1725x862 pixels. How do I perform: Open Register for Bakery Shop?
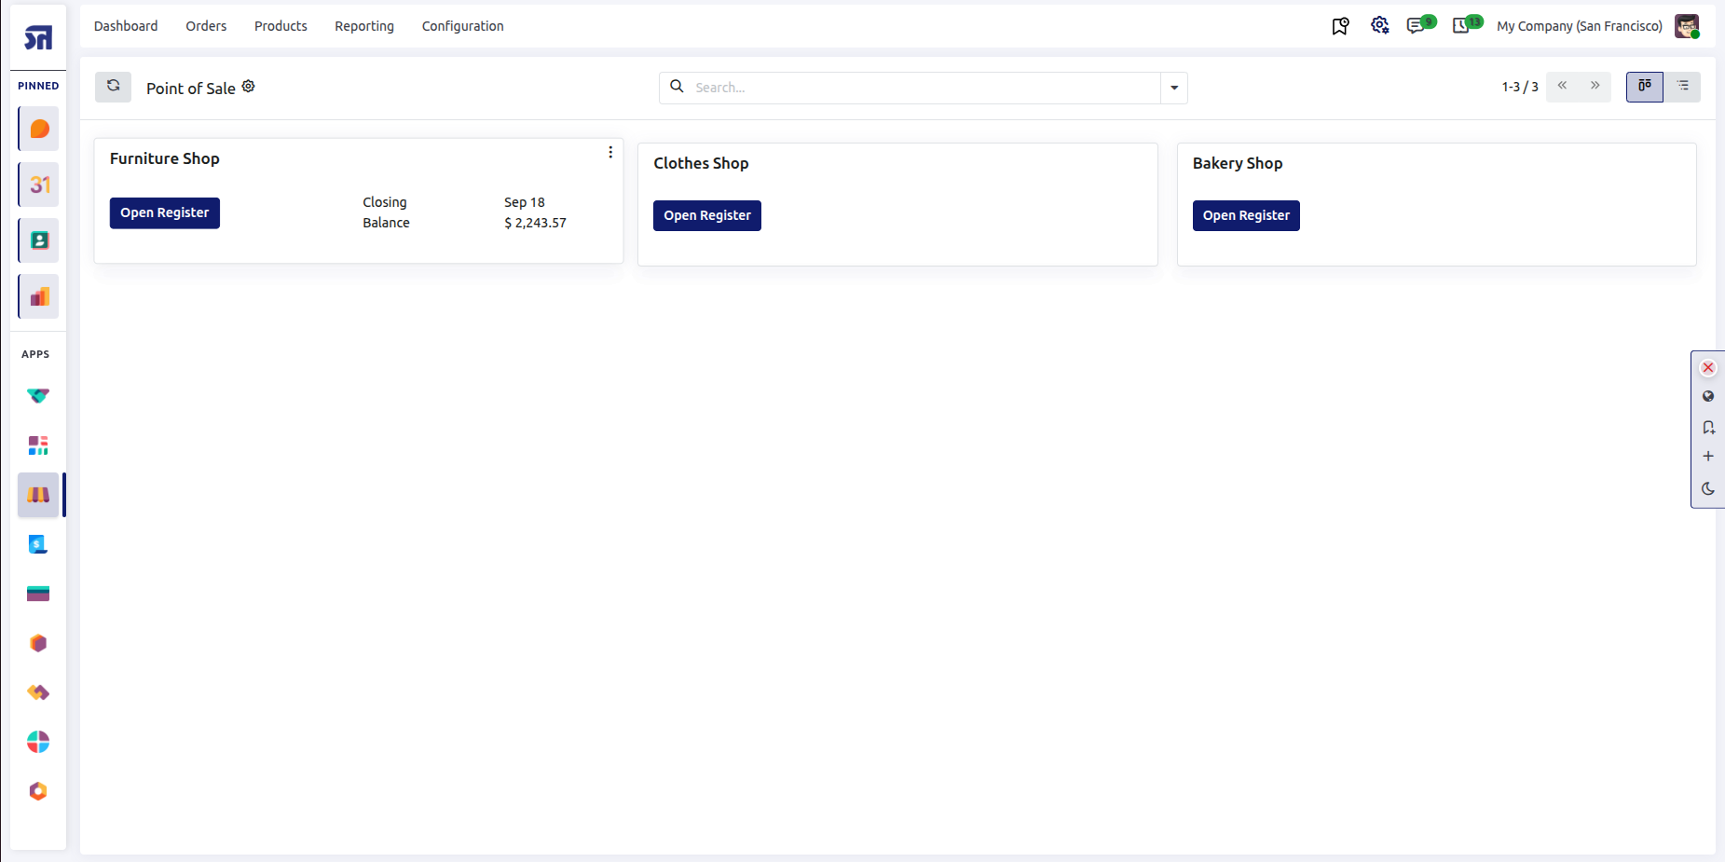click(x=1246, y=215)
